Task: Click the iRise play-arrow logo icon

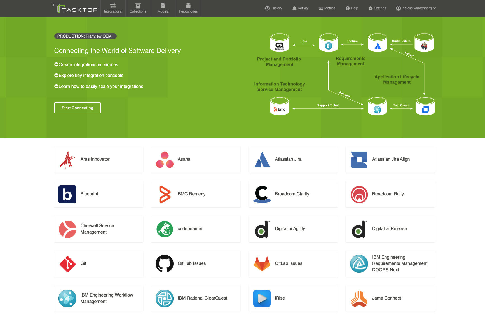Action: [262, 298]
